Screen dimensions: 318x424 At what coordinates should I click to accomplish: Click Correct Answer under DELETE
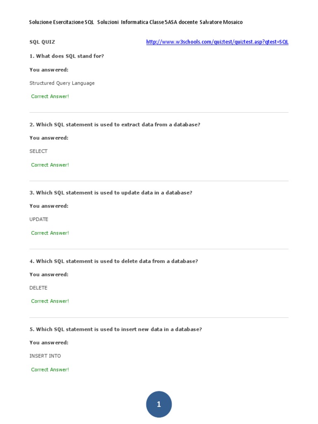coord(50,301)
